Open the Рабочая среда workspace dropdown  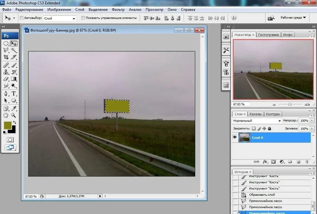pos(293,18)
